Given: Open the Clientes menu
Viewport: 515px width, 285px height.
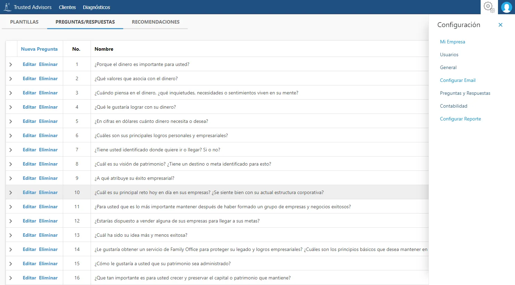Looking at the screenshot, I should point(67,7).
